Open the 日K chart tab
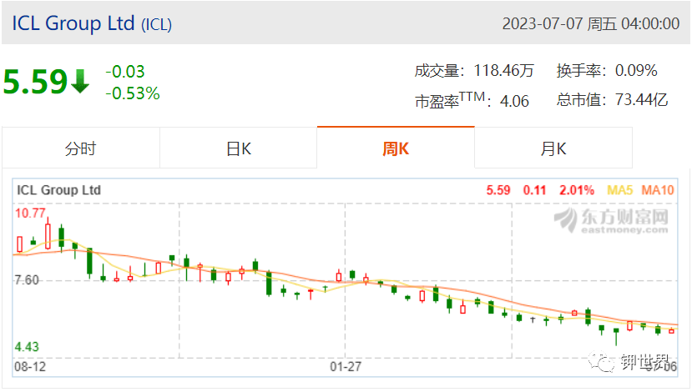The width and height of the screenshot is (692, 392). 238,148
